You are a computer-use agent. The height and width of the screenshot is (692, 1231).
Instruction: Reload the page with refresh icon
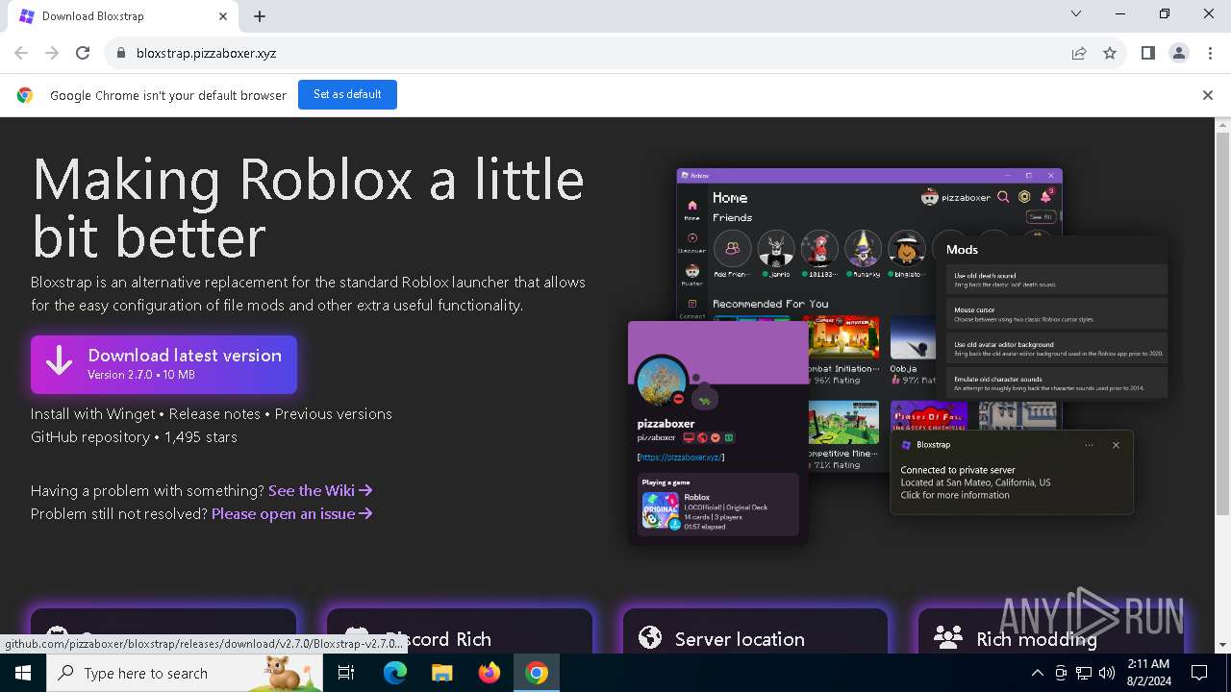click(83, 53)
